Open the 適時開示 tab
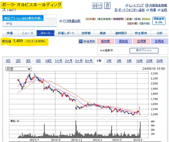This screenshot has width=169, height=142. [121, 33]
